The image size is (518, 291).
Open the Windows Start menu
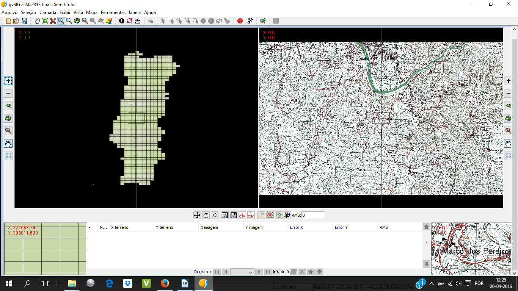click(x=9, y=283)
